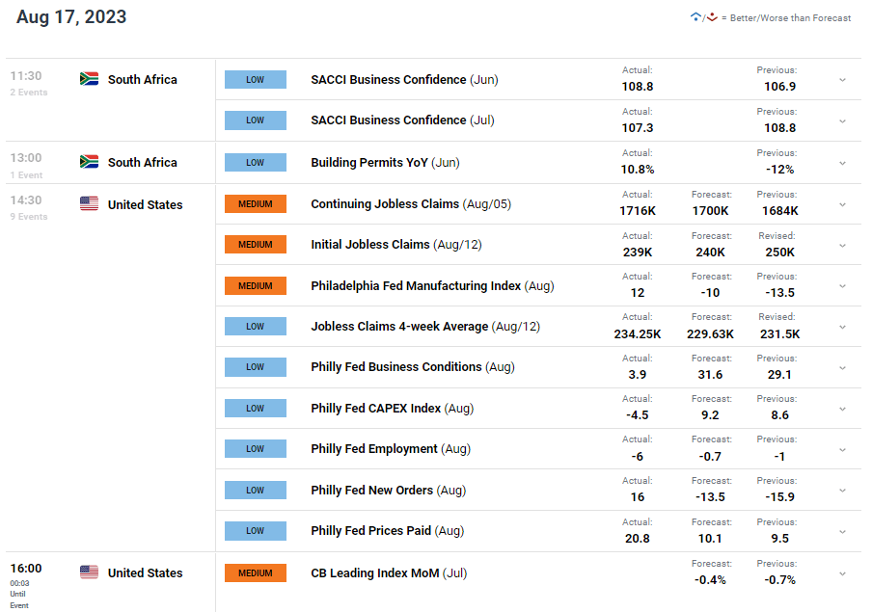The width and height of the screenshot is (872, 612).
Task: Click the MEDIUM badge for Initial Jobless Claims
Action: point(256,245)
